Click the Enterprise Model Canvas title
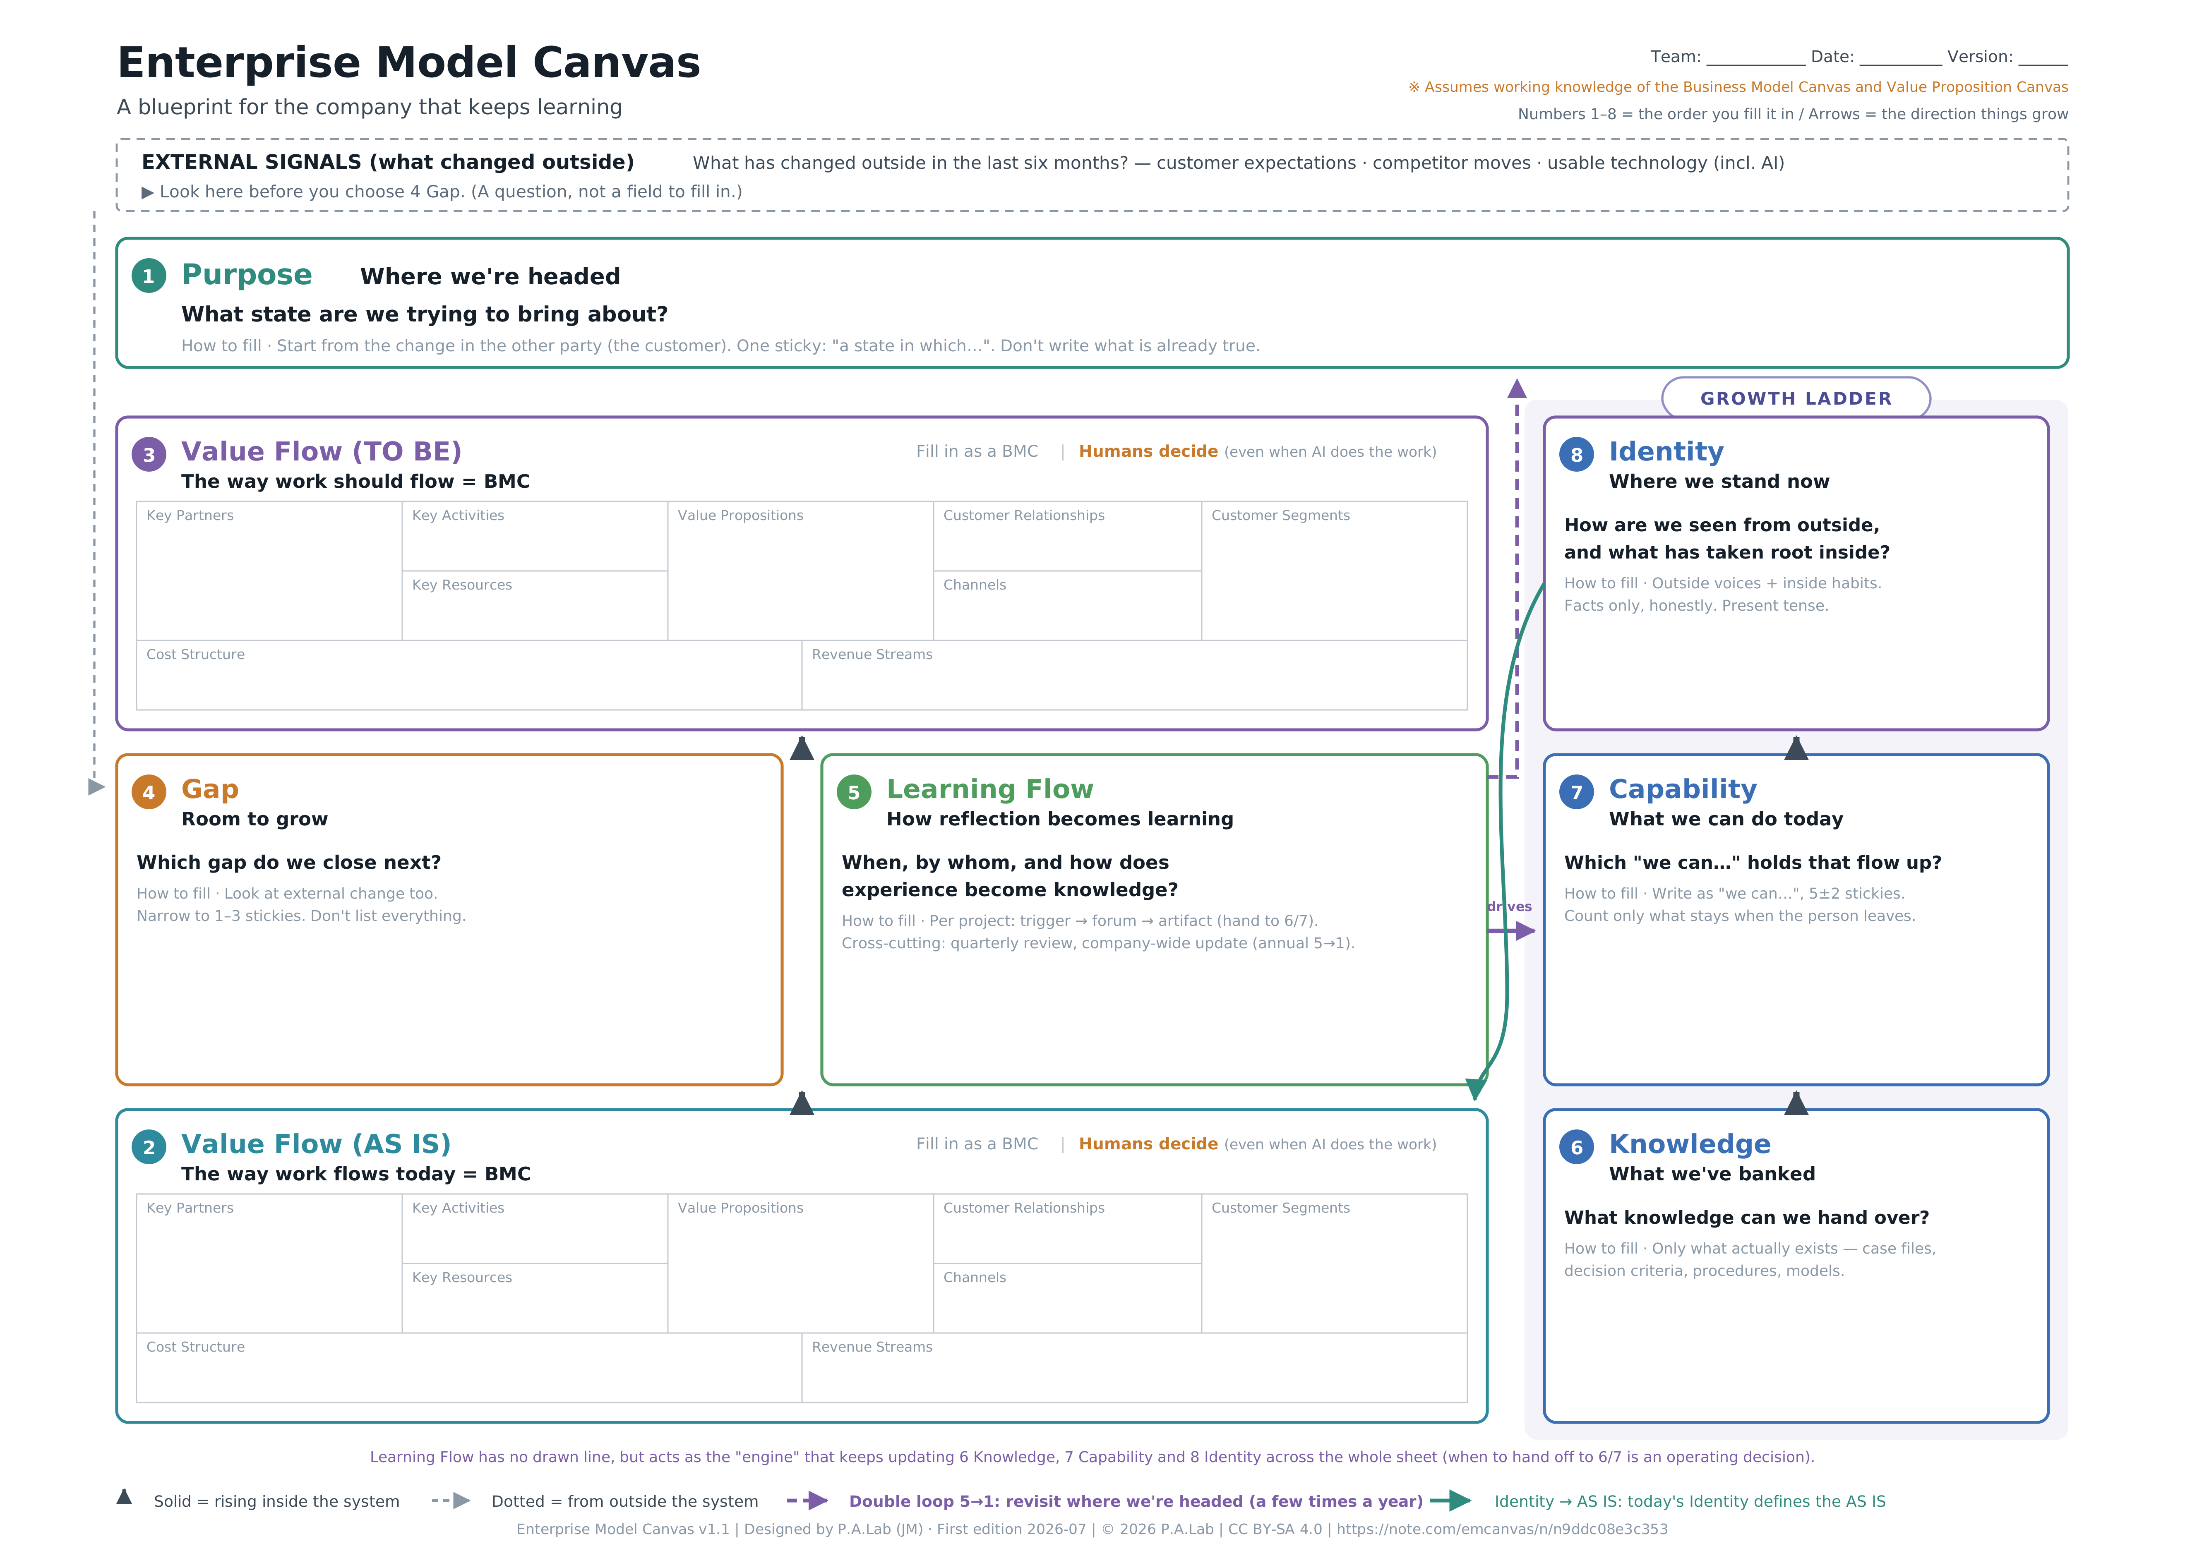 point(408,63)
